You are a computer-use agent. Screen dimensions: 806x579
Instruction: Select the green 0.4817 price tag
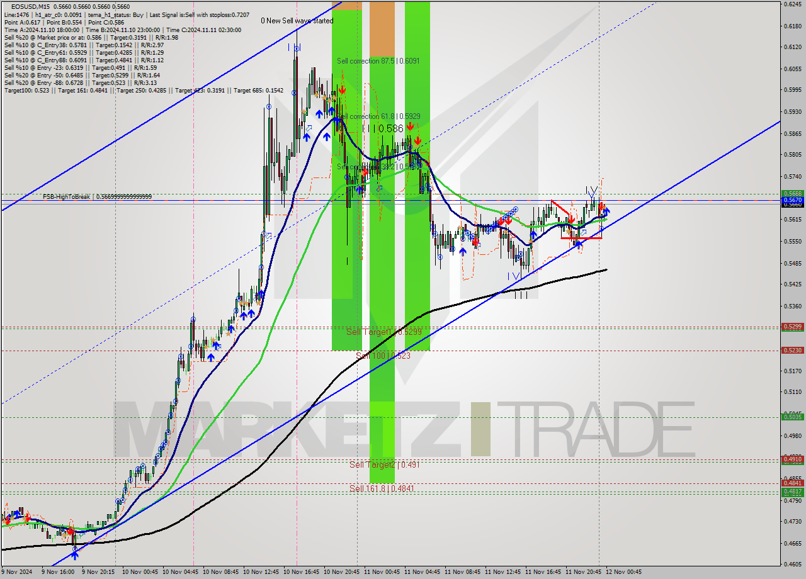[x=792, y=492]
